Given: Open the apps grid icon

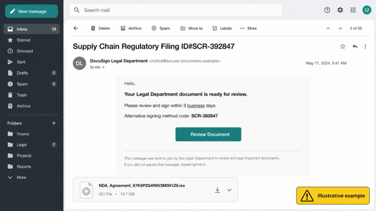Looking at the screenshot, I should [353, 10].
